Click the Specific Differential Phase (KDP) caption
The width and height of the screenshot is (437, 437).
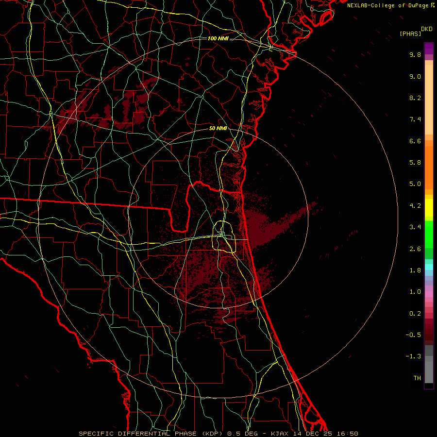[x=151, y=434]
